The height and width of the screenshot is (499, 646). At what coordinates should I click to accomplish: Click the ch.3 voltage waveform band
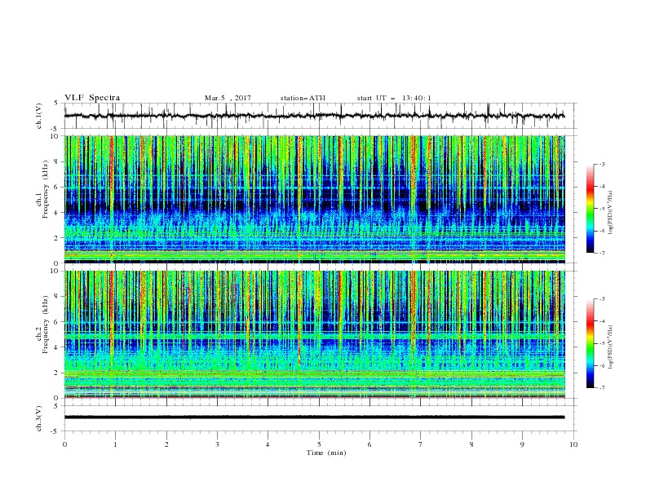tap(314, 417)
